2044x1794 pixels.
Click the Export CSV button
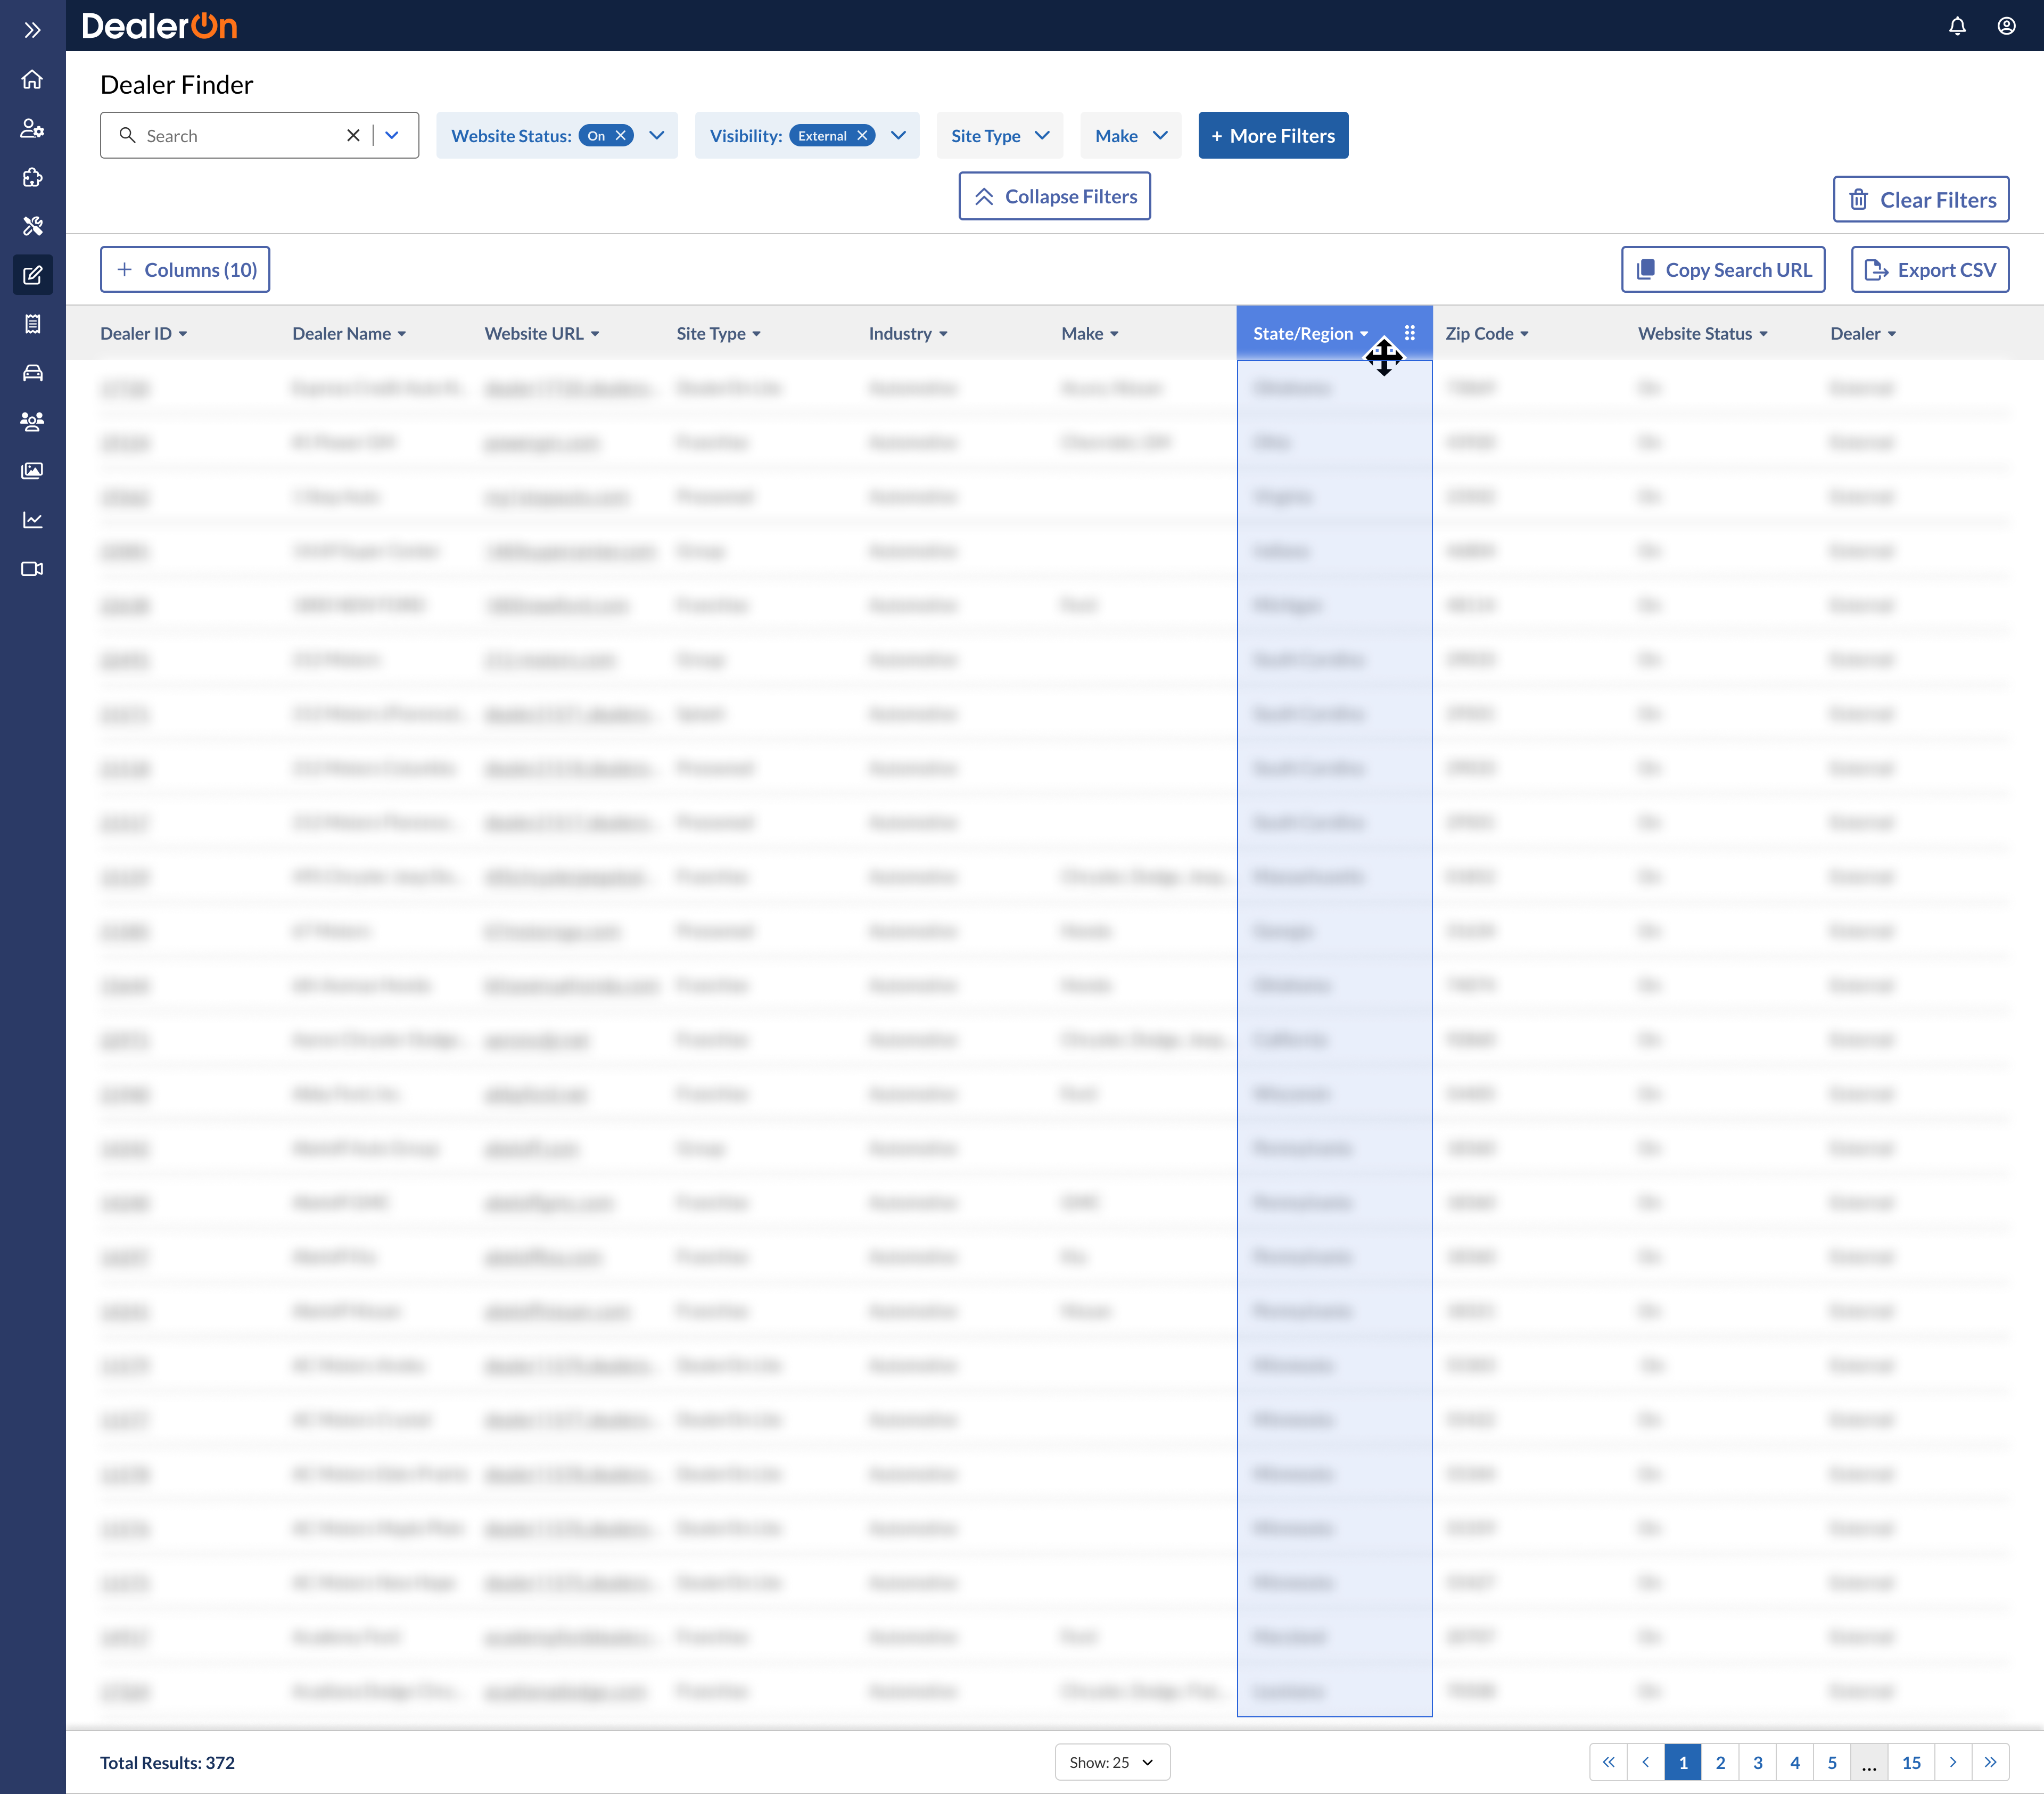point(1929,270)
